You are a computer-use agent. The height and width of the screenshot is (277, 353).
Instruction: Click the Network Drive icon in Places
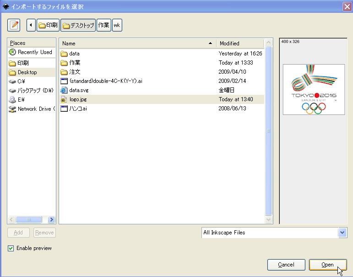[12, 109]
